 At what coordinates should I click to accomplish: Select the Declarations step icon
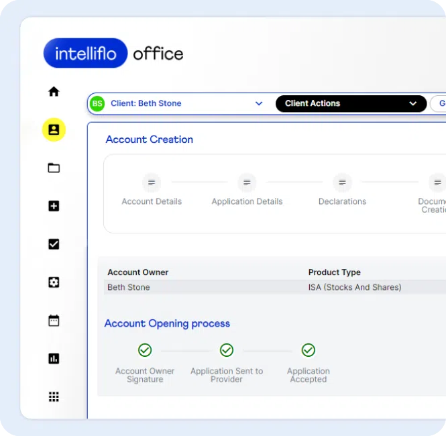click(342, 182)
